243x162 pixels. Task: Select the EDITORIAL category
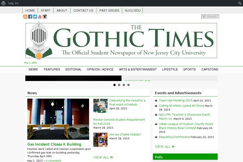(x=73, y=69)
